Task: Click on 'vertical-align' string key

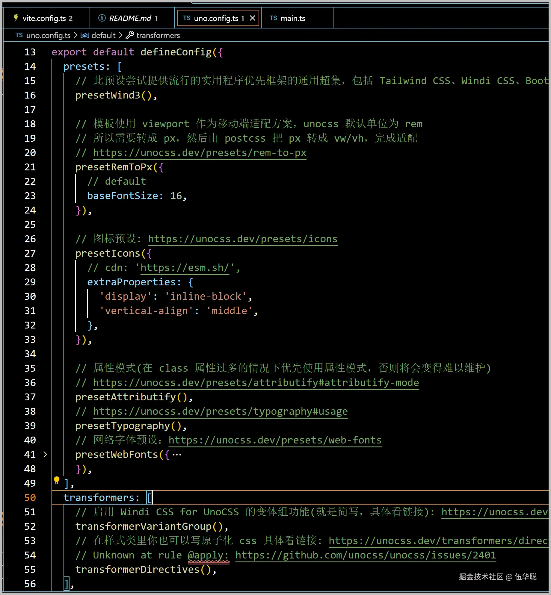Action: tap(146, 311)
